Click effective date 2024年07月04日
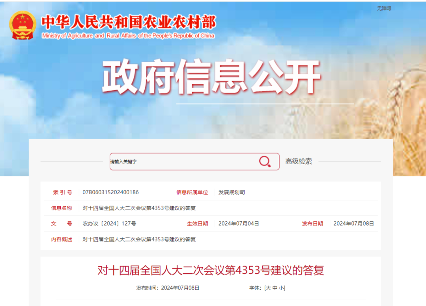The height and width of the screenshot is (306, 426). click(239, 224)
